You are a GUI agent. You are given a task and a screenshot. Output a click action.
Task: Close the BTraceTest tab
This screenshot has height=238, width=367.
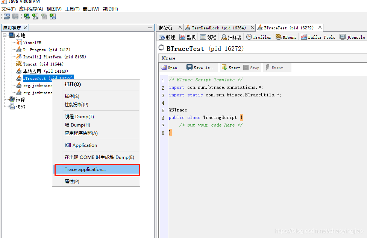tap(320, 27)
